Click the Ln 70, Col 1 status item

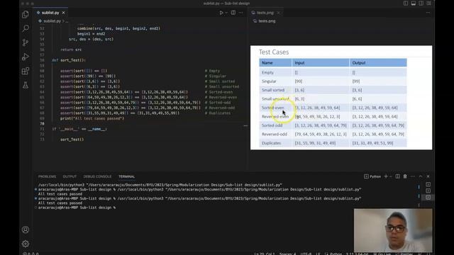click(264, 254)
